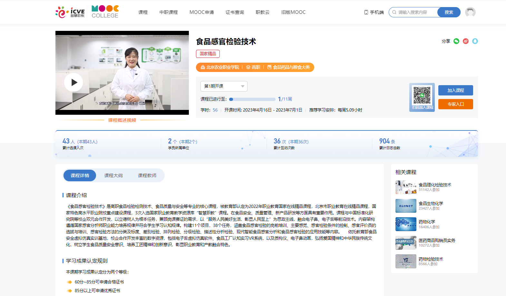
Task: Open the 手机端 mobile version link
Action: click(374, 12)
